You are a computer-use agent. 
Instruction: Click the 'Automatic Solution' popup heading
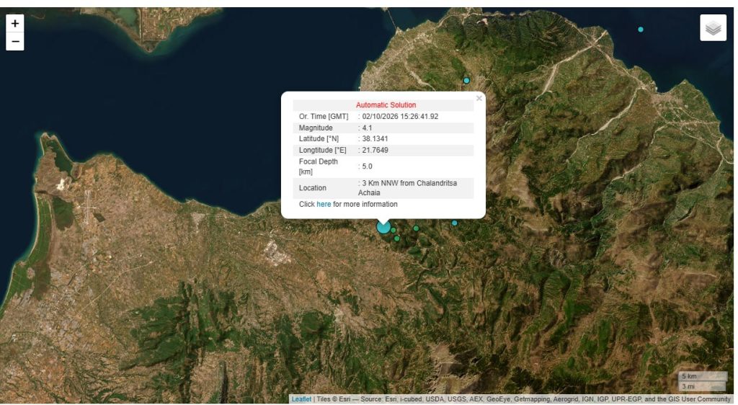(386, 105)
